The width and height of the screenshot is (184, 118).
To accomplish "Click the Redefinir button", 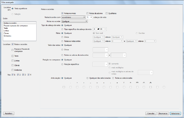I will point(9,113).
